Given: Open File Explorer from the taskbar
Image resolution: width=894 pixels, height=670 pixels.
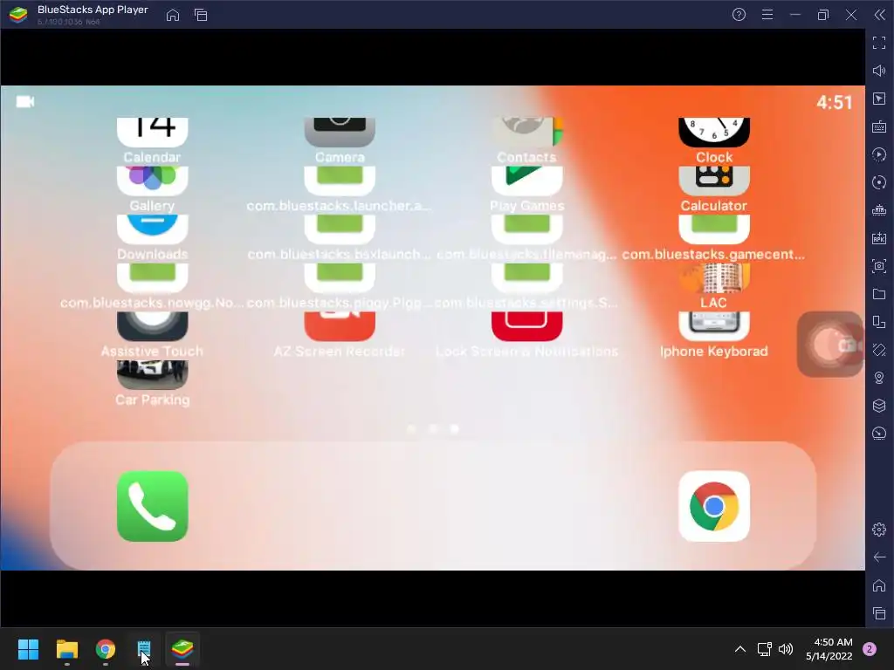Looking at the screenshot, I should [66, 649].
